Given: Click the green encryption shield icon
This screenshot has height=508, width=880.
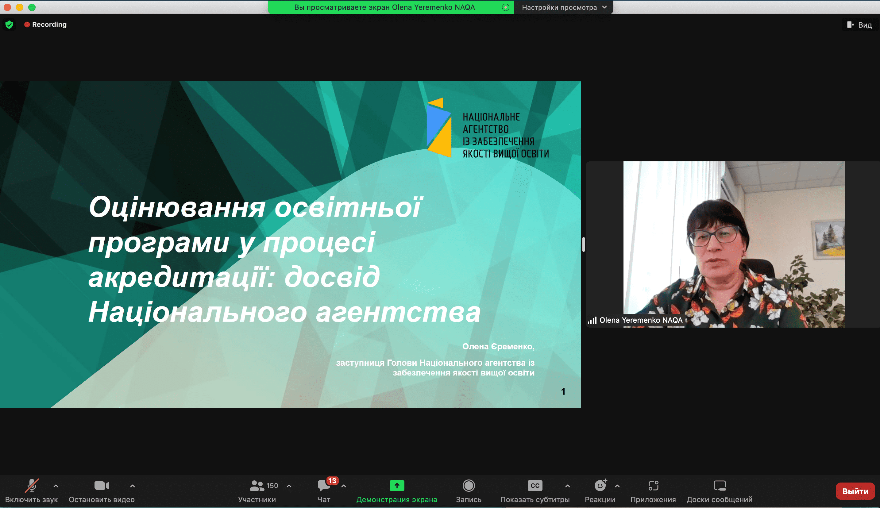Looking at the screenshot, I should pyautogui.click(x=10, y=25).
